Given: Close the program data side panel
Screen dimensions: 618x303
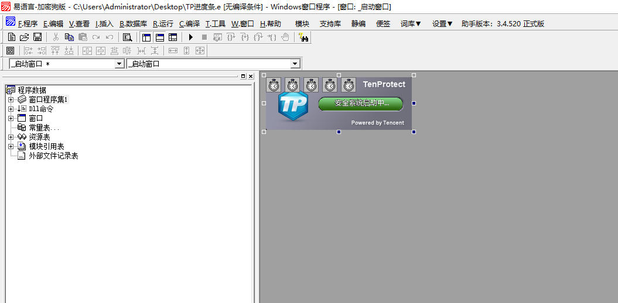Looking at the screenshot, I should [251, 77].
